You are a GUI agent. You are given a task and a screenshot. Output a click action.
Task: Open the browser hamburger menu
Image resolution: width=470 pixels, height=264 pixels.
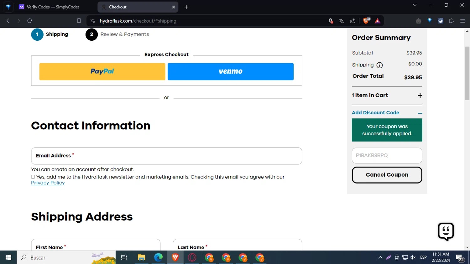(462, 21)
